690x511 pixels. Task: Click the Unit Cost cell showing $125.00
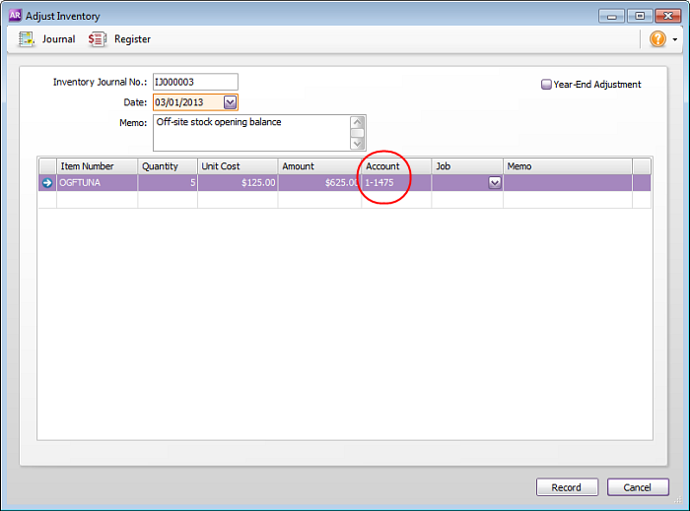coord(237,182)
